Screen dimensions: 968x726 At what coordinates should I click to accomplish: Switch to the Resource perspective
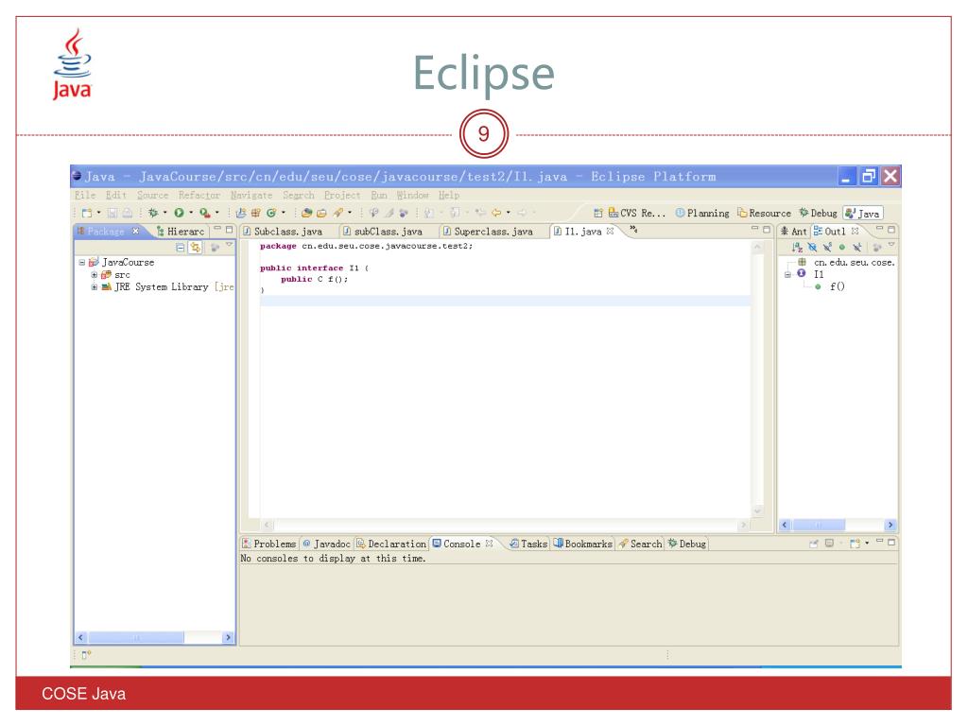click(764, 214)
